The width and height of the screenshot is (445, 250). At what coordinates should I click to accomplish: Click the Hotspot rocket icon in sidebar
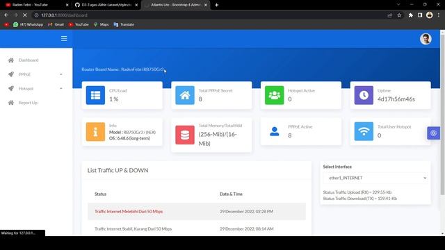coord(11,88)
